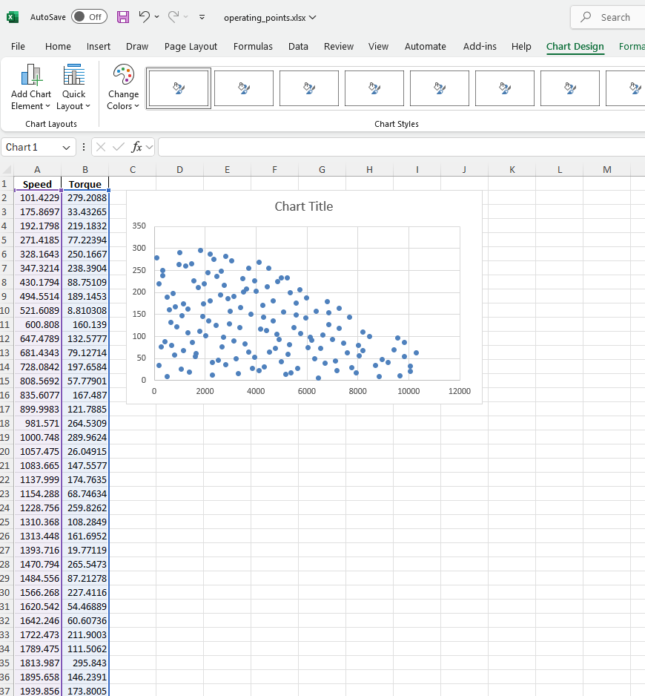This screenshot has height=696, width=645.
Task: Open the Undo history dropdown arrow
Action: tap(156, 17)
